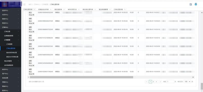This screenshot has width=203, height=92.
Task: Click 取消订单 in the 16:59:05 order row
Action: click(x=31, y=57)
